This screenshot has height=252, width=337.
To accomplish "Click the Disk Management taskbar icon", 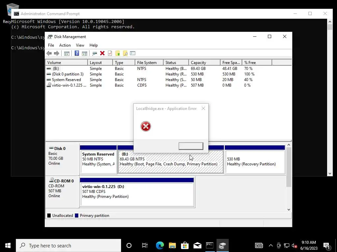I will 222,245.
